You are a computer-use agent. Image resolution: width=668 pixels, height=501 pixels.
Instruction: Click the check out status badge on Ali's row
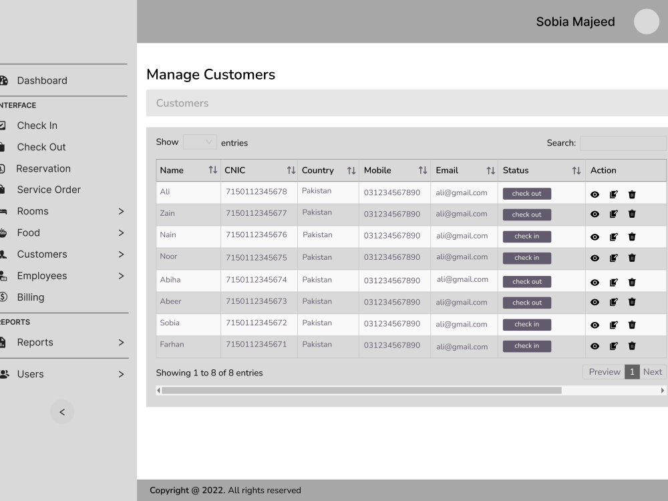(x=526, y=193)
